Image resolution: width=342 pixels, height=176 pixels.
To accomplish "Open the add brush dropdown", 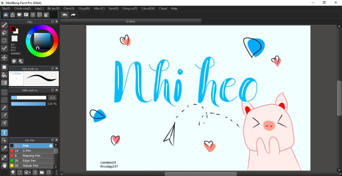I will coord(27,172).
